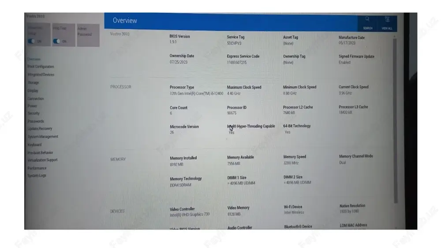Image resolution: width=441 pixels, height=248 pixels.
Task: Click Express Service Code 11691607215
Action: (237, 63)
